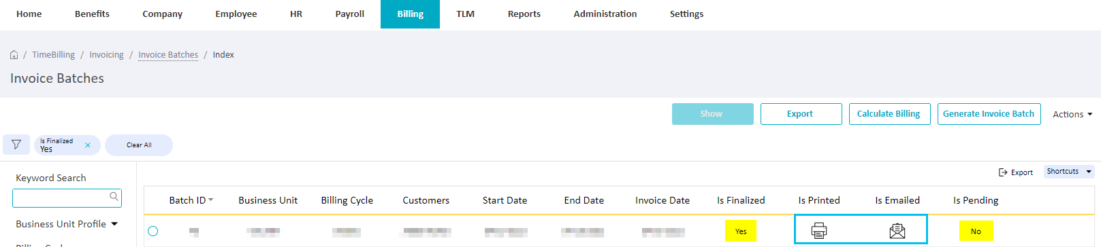Click the Billing Cycle column header

(x=347, y=200)
